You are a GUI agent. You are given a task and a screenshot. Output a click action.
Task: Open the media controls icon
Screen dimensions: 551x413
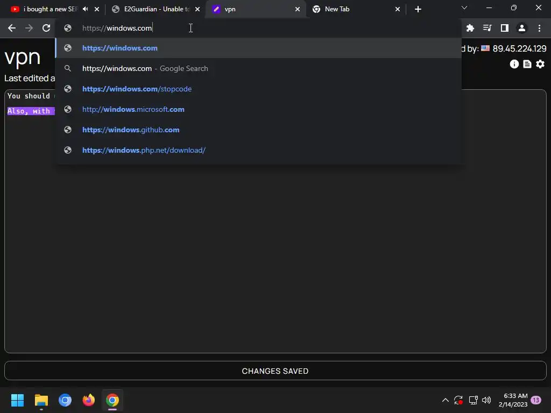(x=487, y=28)
